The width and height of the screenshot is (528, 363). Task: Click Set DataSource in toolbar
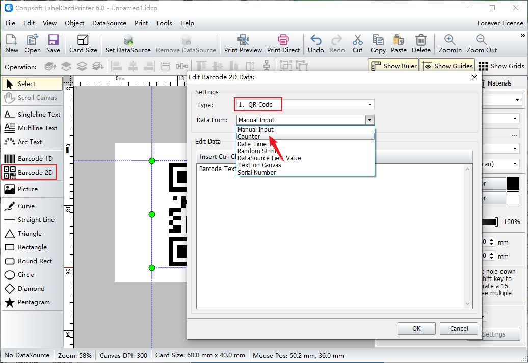128,44
